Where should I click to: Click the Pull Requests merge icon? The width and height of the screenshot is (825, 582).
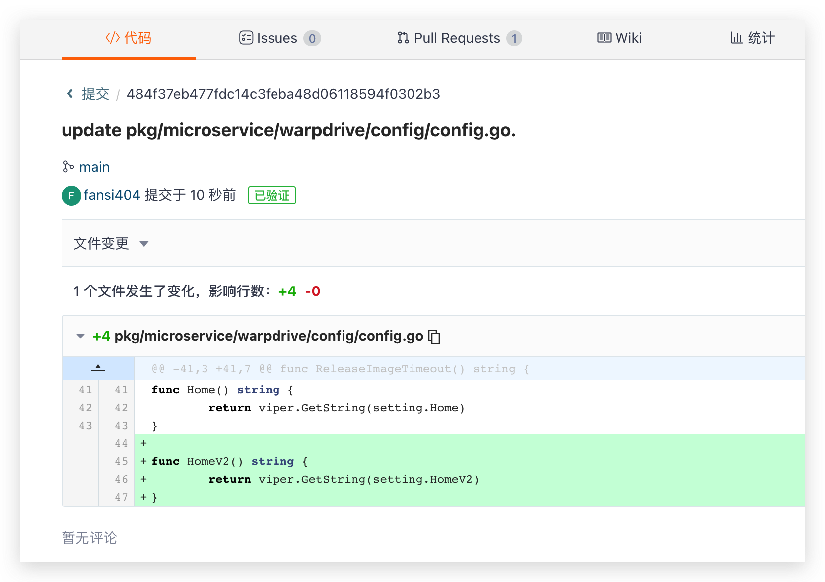[x=403, y=38]
